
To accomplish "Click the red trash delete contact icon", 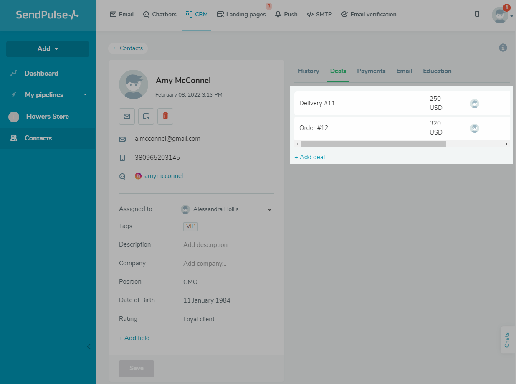I will [x=165, y=116].
